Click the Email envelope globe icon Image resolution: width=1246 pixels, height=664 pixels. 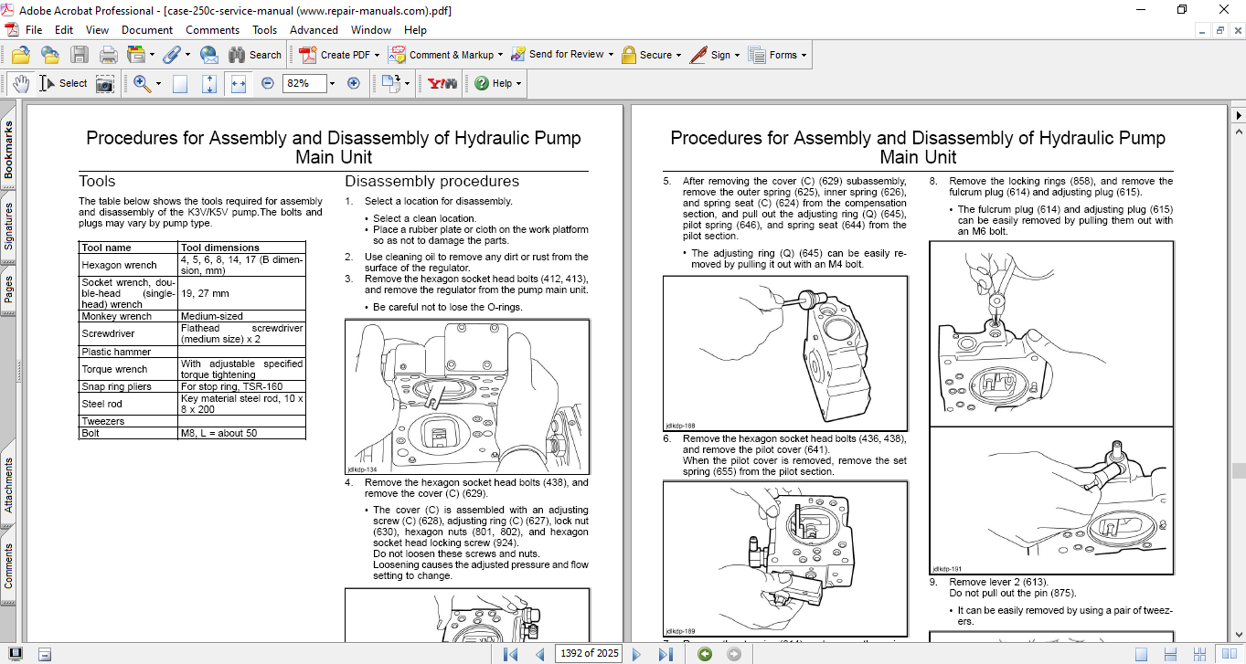click(208, 55)
